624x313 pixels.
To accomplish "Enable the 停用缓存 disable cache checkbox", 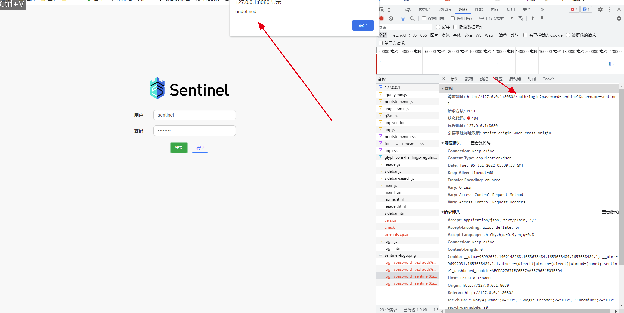I will 453,18.
